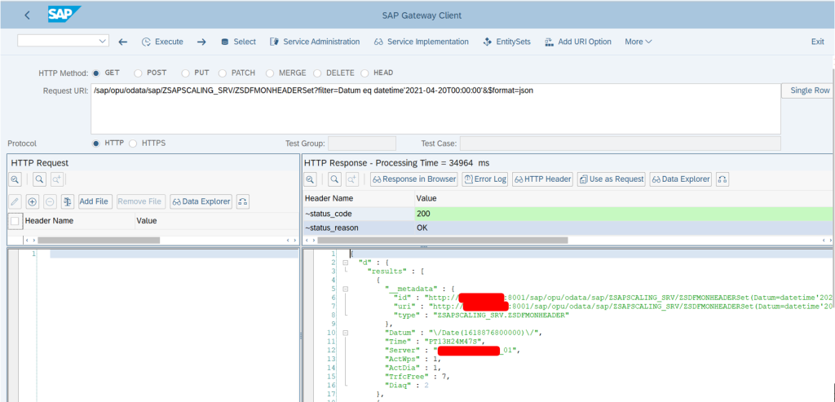
Task: Open Data Explorer in HTTP Response panel
Action: (681, 179)
